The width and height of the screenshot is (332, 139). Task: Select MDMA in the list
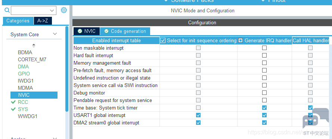tap(25, 88)
